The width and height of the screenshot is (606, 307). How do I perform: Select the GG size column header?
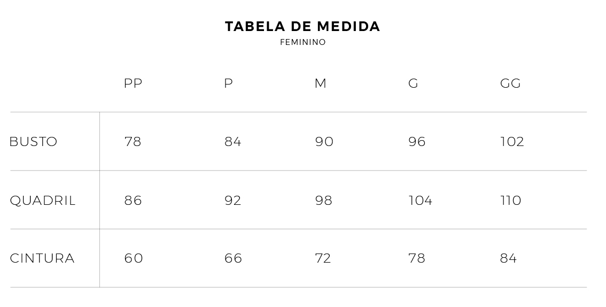click(510, 83)
